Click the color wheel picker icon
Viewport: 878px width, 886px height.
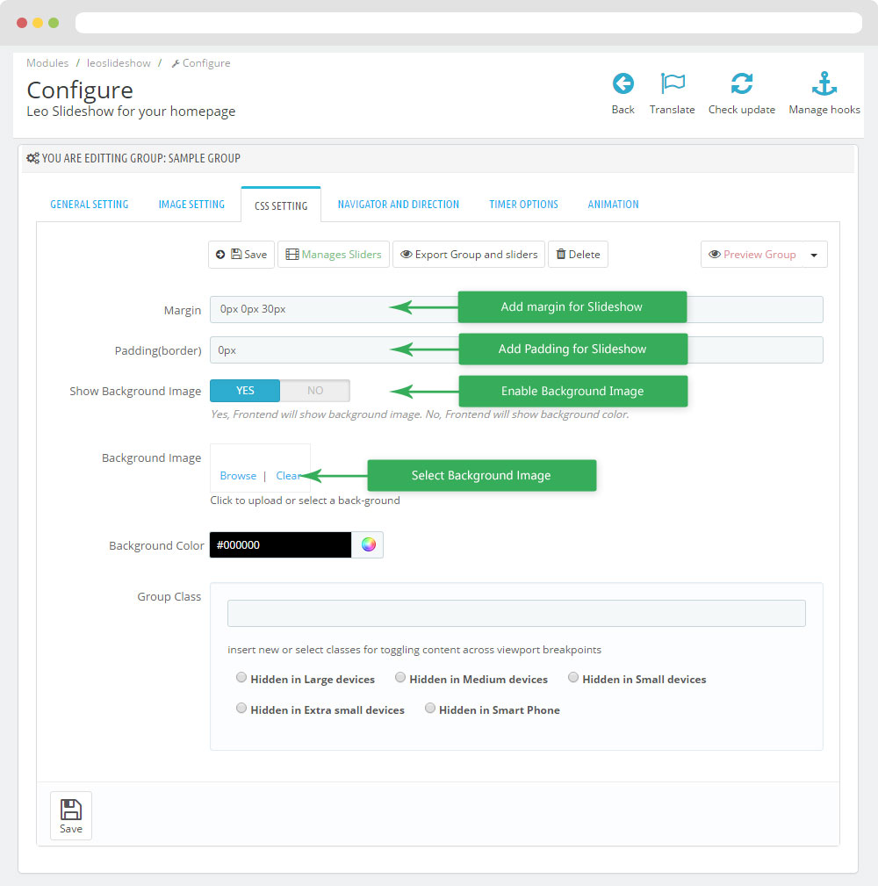click(369, 544)
